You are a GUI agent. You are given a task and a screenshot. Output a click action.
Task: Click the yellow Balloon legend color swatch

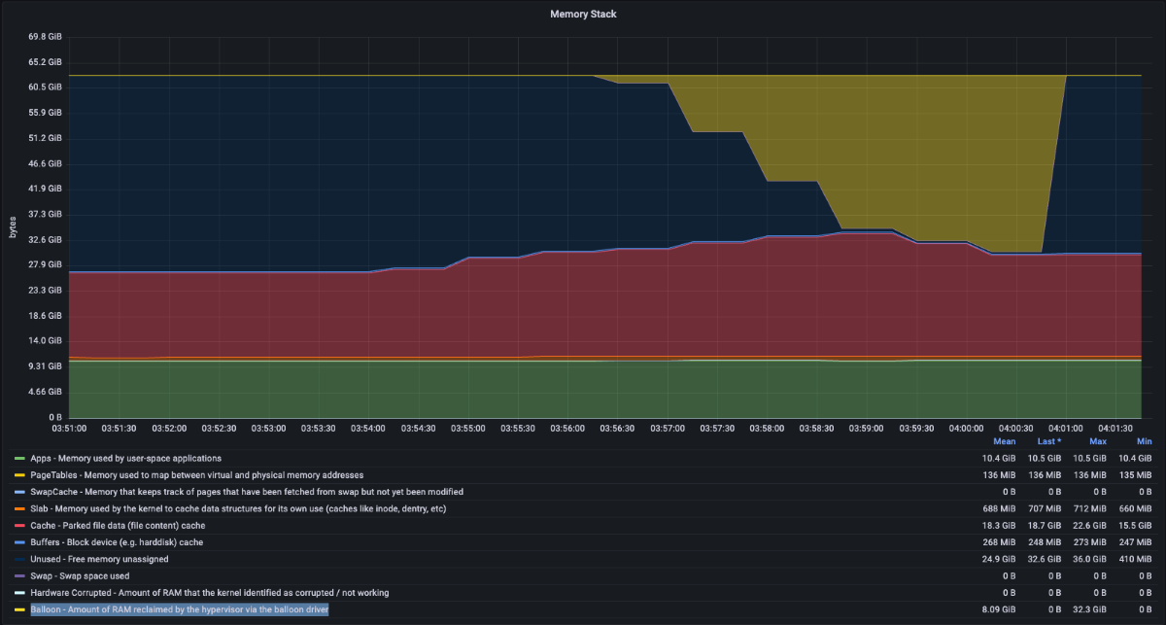pyautogui.click(x=19, y=609)
